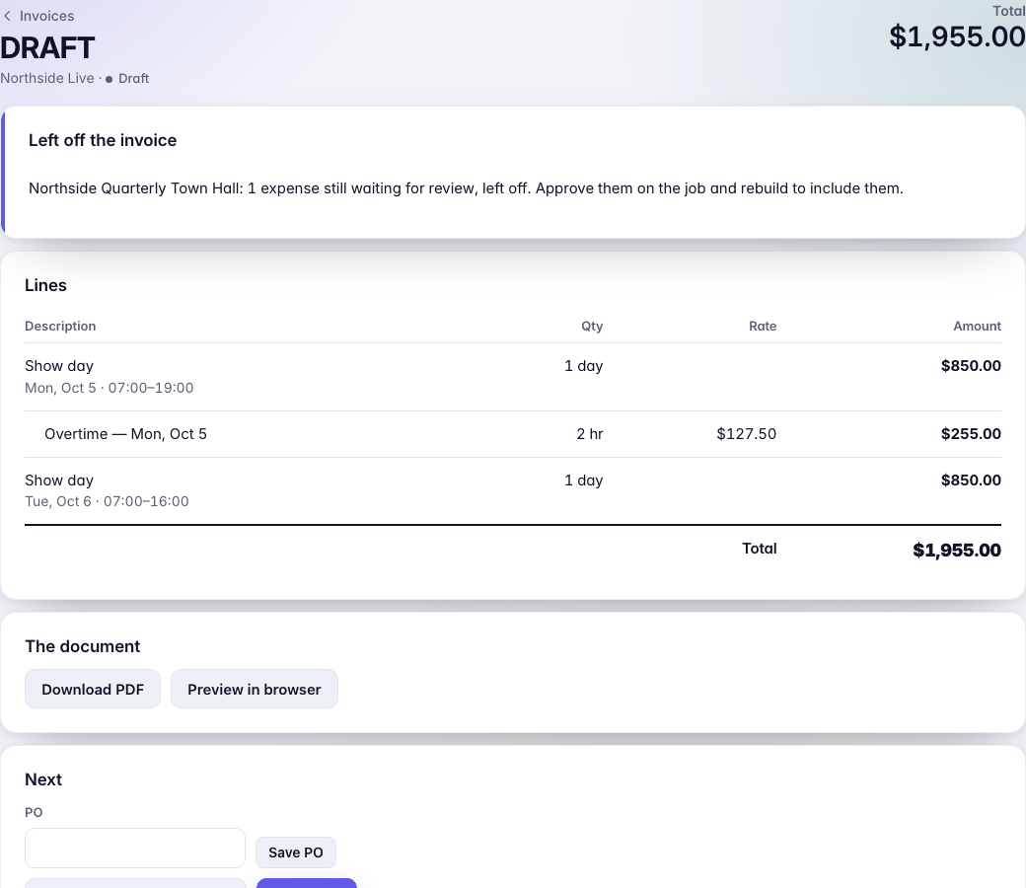Click the Amount column header

point(977,326)
